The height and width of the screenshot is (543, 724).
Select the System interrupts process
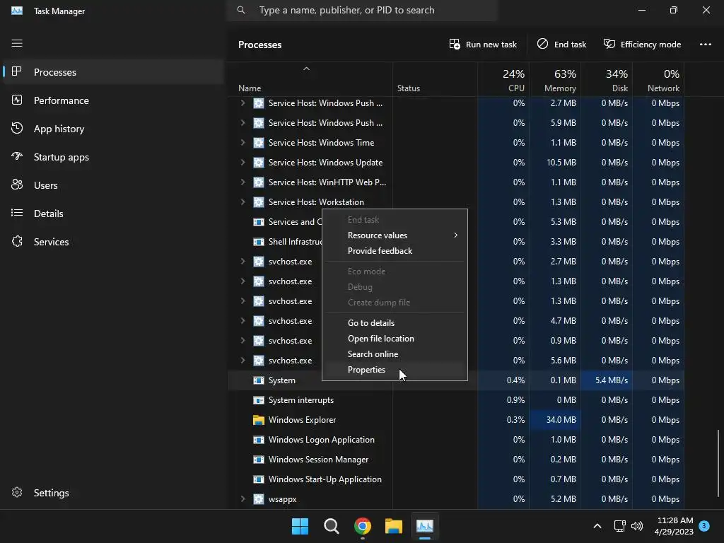pos(456,400)
